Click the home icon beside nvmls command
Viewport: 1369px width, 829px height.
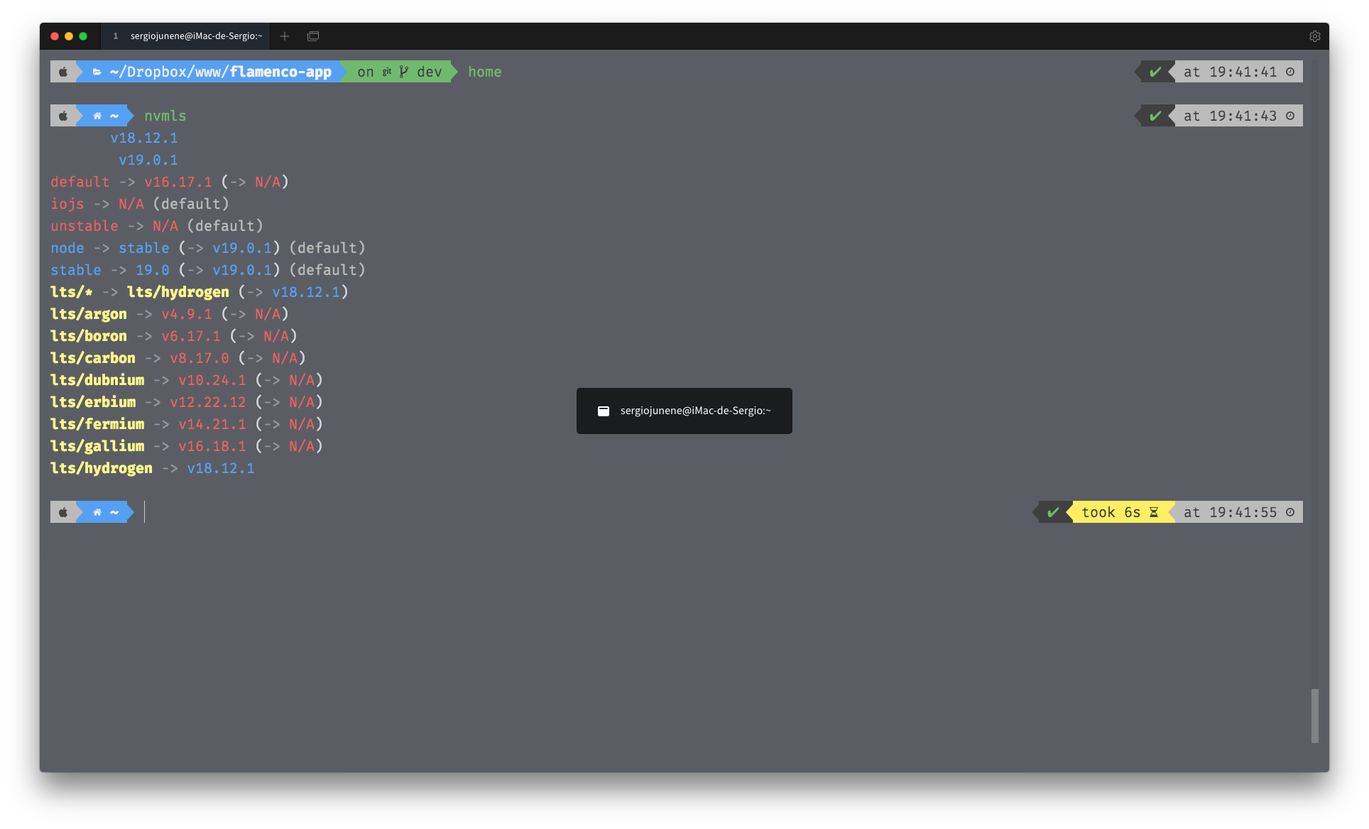click(97, 116)
